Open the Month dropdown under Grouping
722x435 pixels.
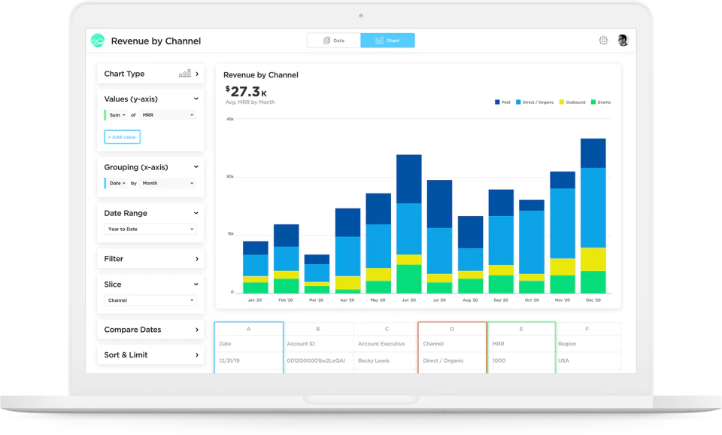pyautogui.click(x=165, y=183)
